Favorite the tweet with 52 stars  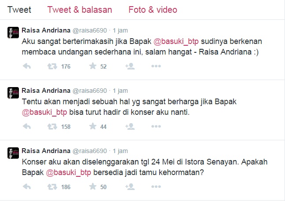point(93,66)
